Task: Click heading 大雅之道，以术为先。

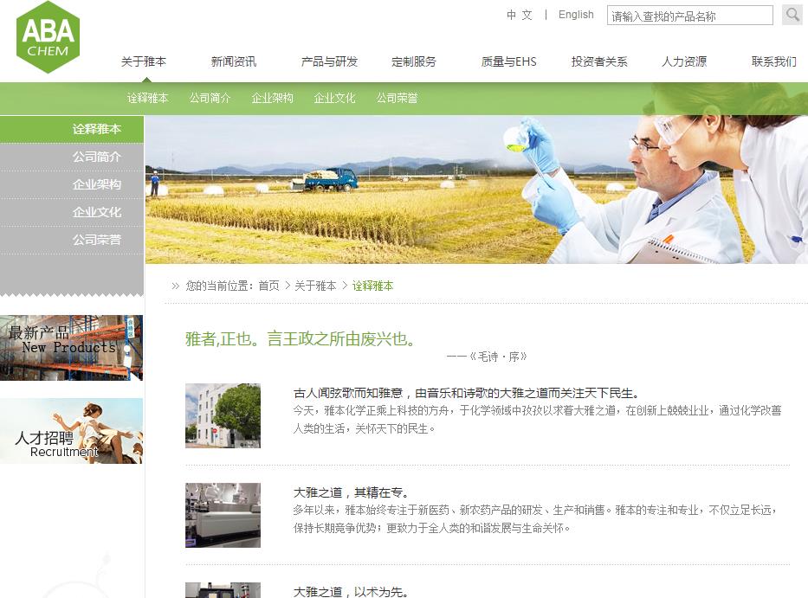Action: tap(352, 592)
